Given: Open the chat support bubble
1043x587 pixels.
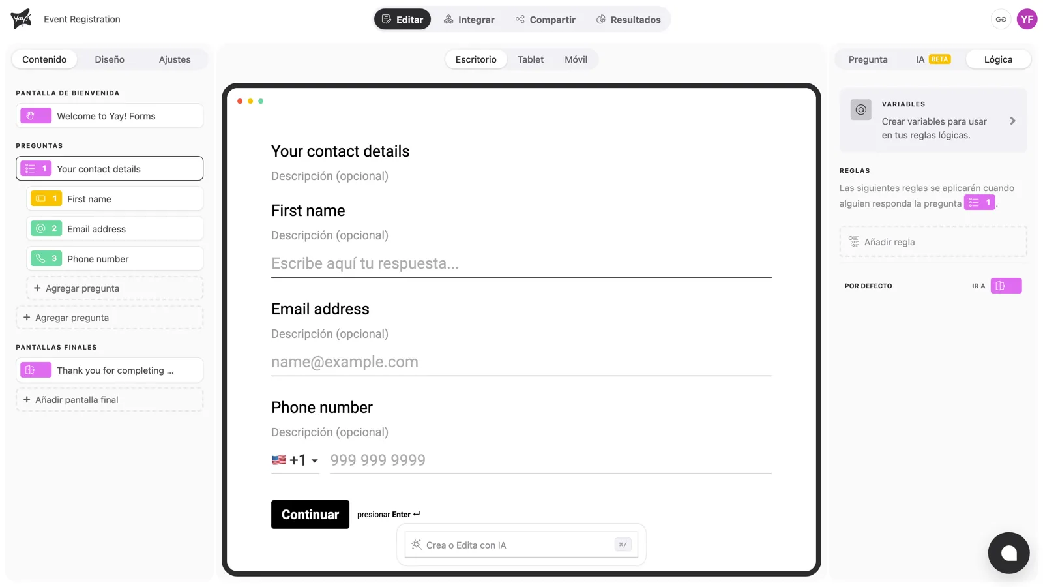Looking at the screenshot, I should pos(1008,553).
